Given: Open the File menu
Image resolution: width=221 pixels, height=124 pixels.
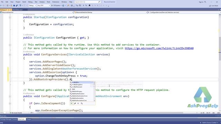Looking at the screenshot, I should tap(2, 2).
